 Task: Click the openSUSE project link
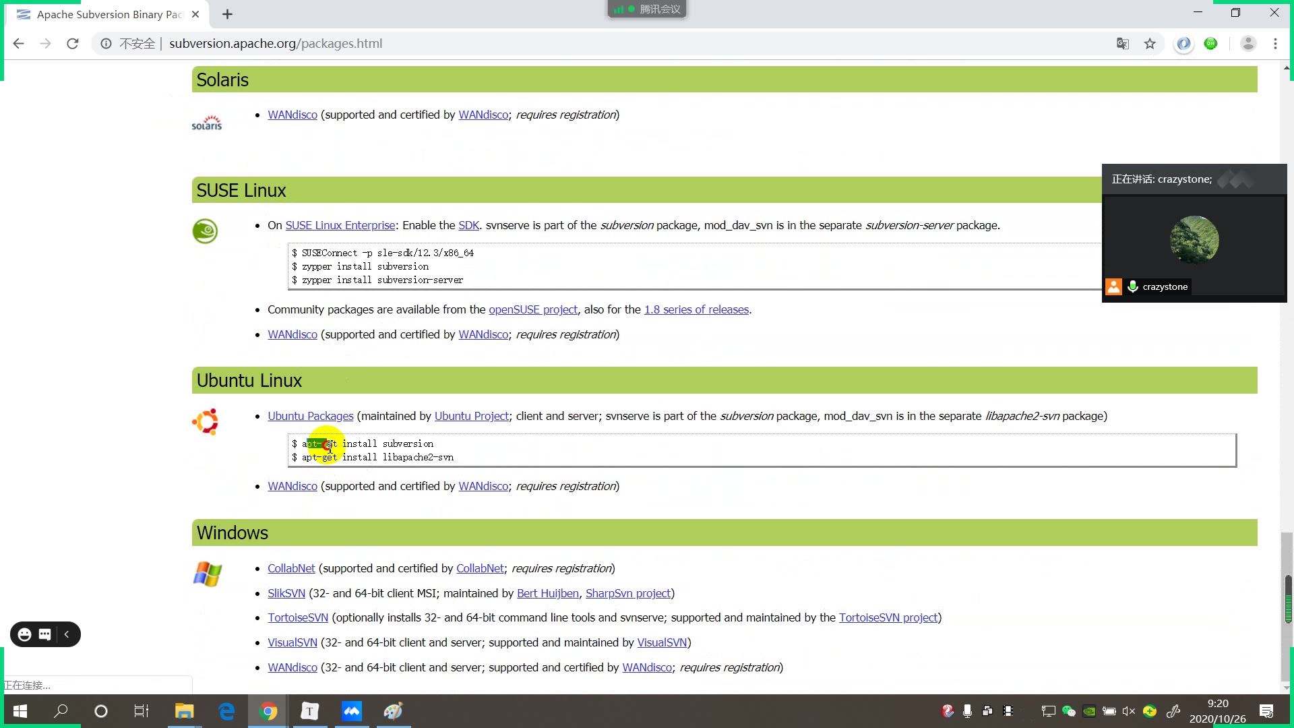pos(533,309)
